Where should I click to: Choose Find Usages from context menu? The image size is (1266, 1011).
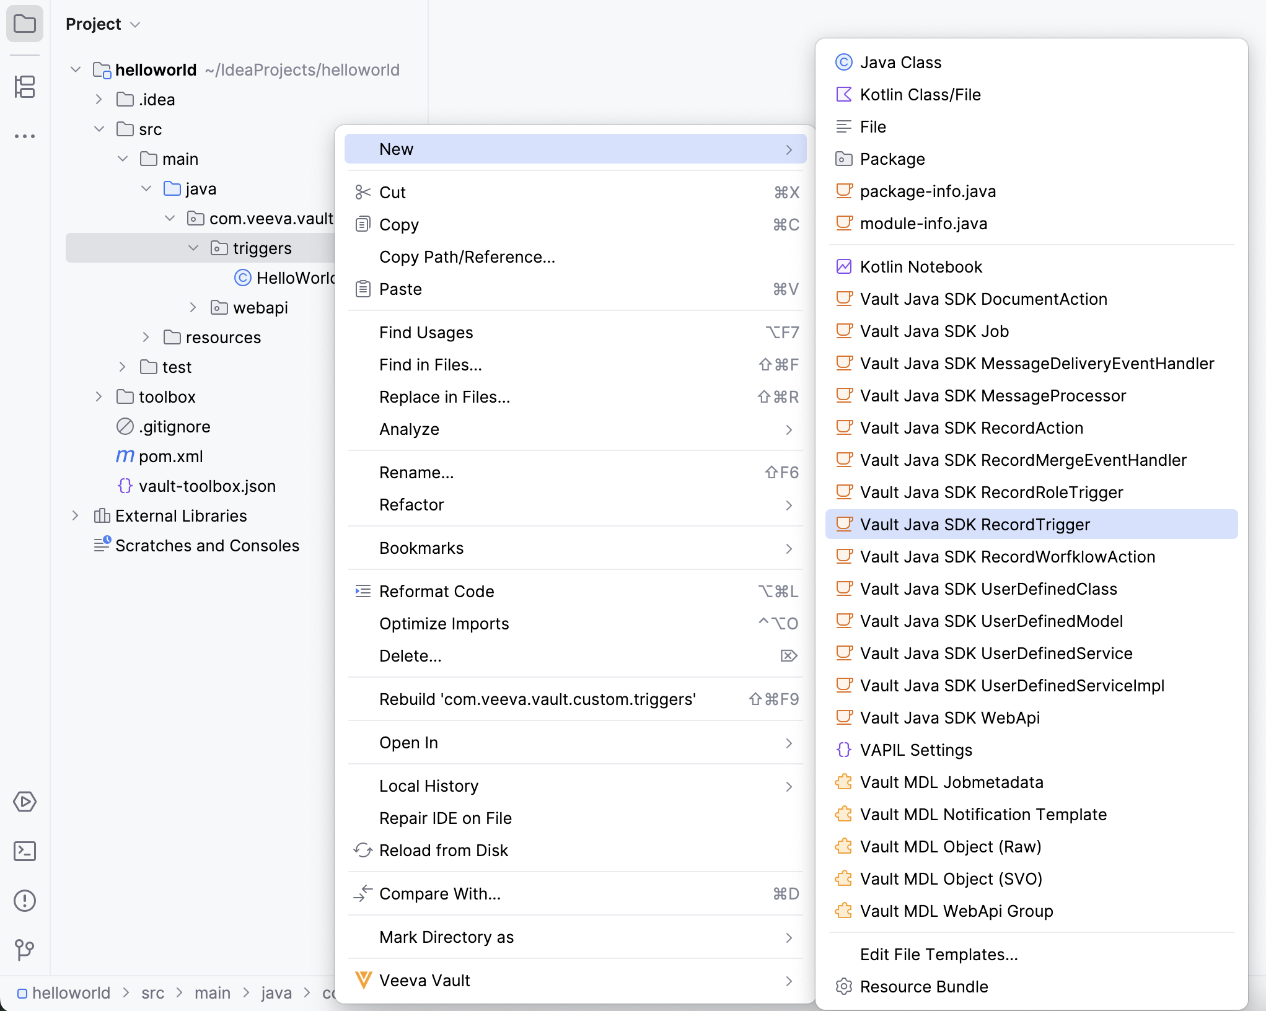[575, 333]
